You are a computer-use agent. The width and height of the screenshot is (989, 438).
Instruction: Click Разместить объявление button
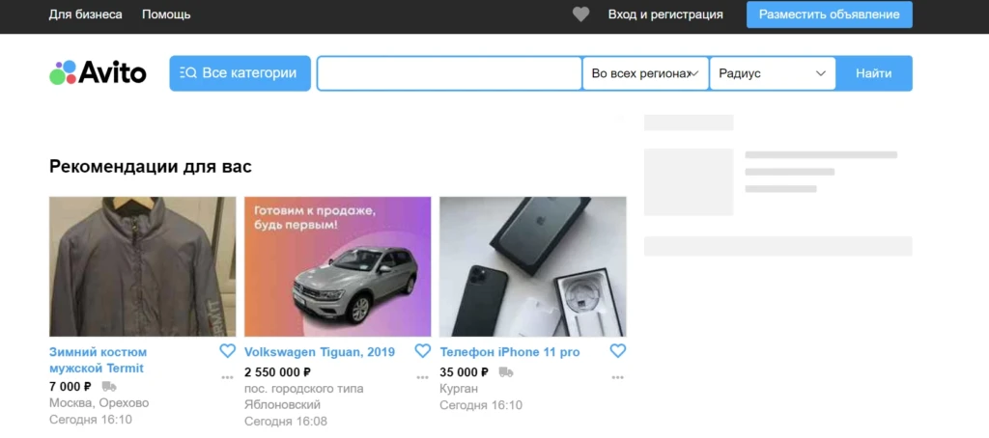(x=830, y=14)
